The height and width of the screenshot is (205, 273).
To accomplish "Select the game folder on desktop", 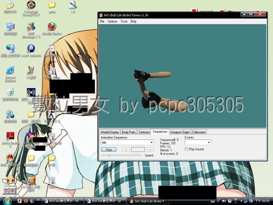I will [x=52, y=7].
